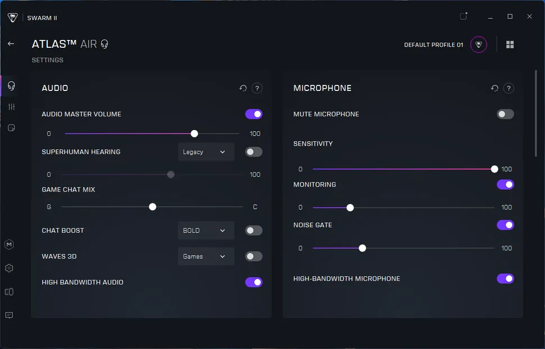The image size is (545, 349).
Task: Click the profile avatar circle button
Action: [479, 44]
